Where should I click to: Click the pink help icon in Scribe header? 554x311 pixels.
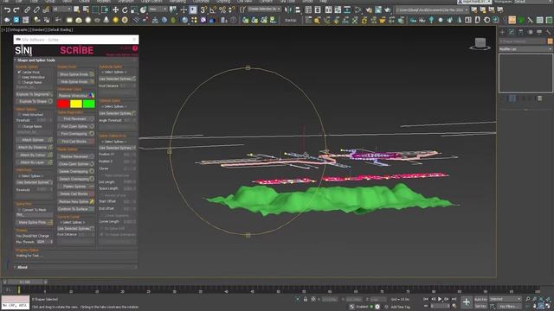click(x=135, y=48)
